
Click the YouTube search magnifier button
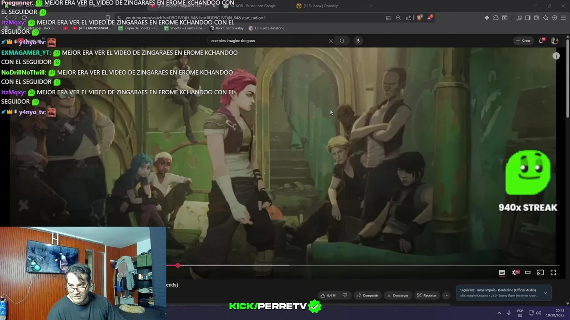(x=342, y=40)
